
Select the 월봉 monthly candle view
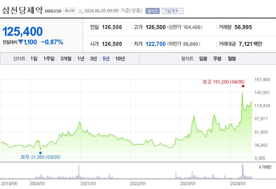click(231, 59)
